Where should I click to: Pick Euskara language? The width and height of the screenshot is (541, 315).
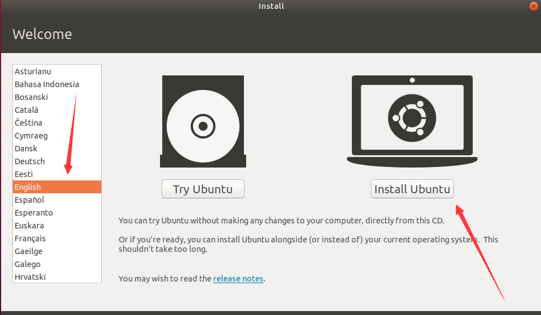pos(57,226)
